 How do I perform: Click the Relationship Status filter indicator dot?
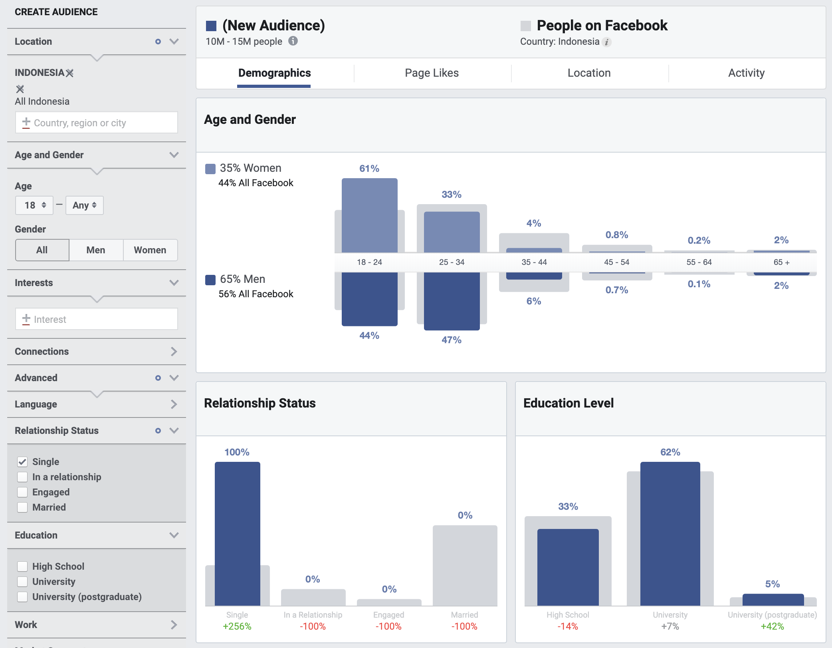point(158,431)
